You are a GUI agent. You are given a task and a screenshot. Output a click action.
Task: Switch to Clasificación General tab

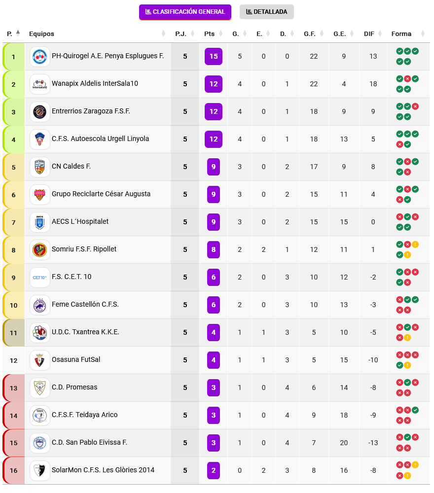click(185, 12)
